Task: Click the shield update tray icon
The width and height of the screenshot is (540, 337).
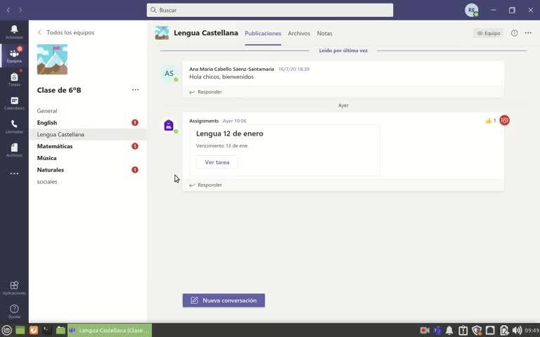Action: (477, 331)
